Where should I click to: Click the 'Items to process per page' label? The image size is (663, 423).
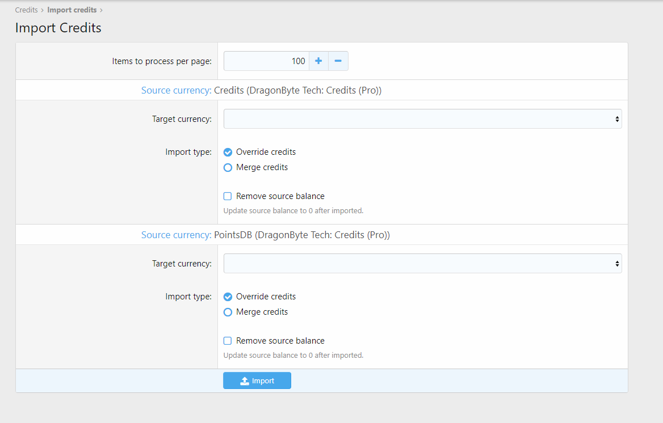tap(162, 61)
